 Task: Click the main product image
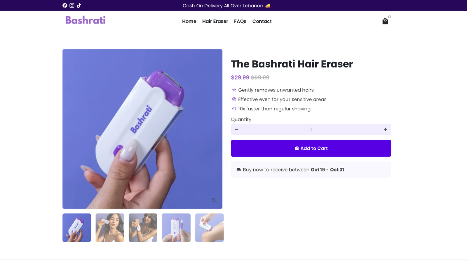click(142, 129)
